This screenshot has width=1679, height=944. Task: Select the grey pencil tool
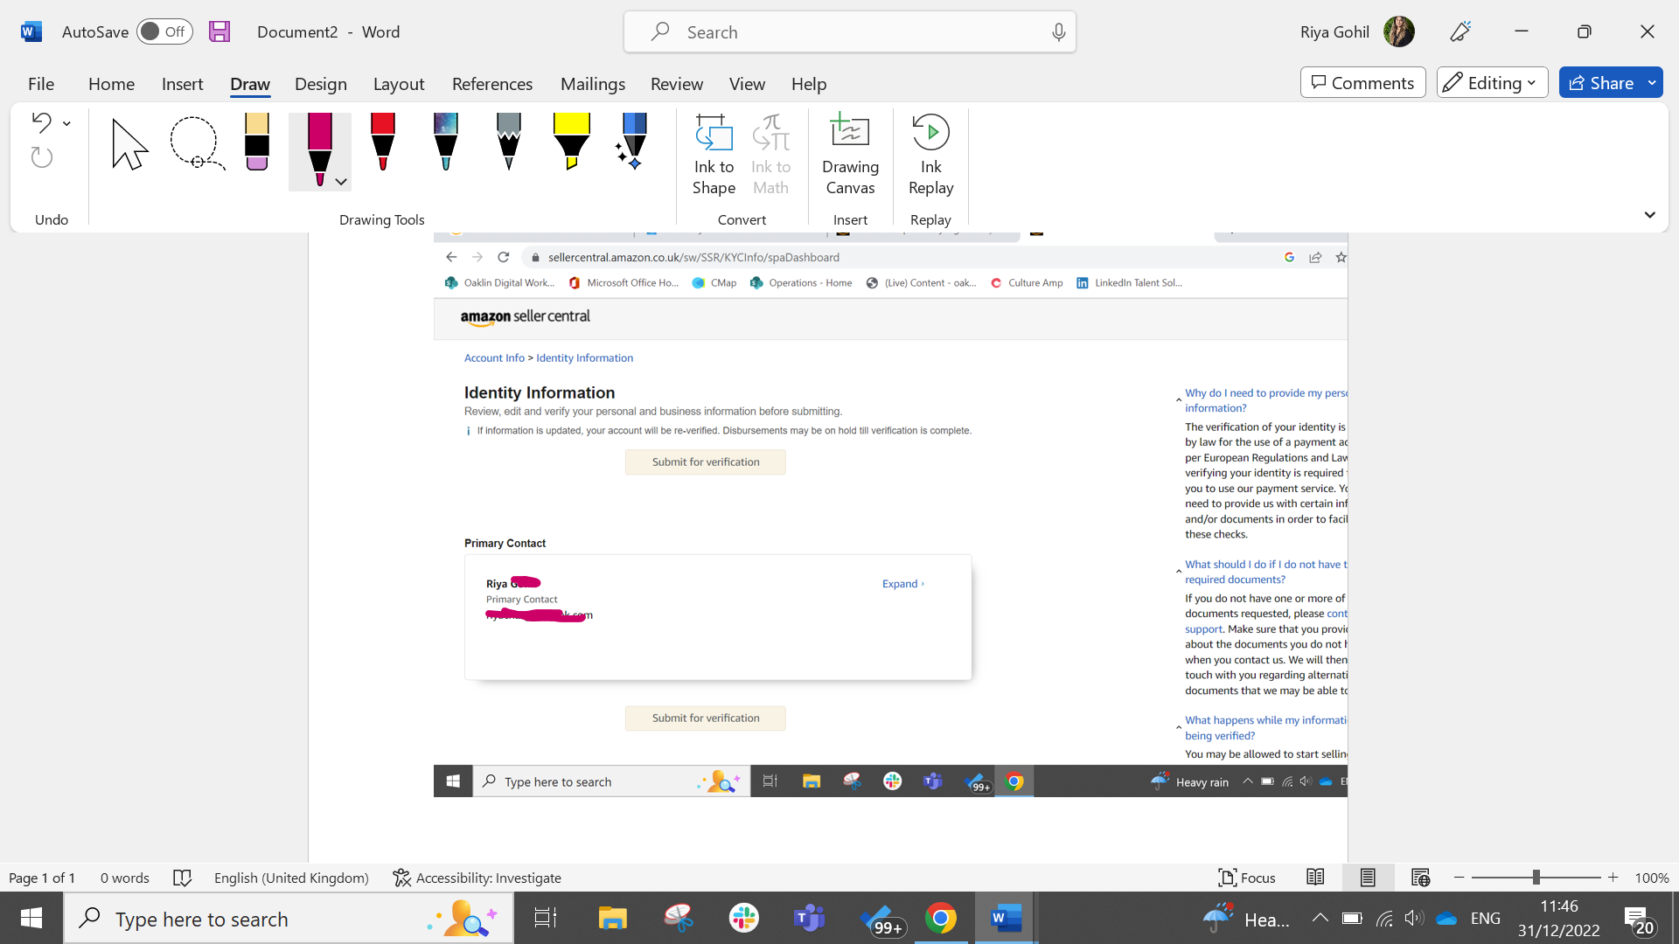pos(509,142)
